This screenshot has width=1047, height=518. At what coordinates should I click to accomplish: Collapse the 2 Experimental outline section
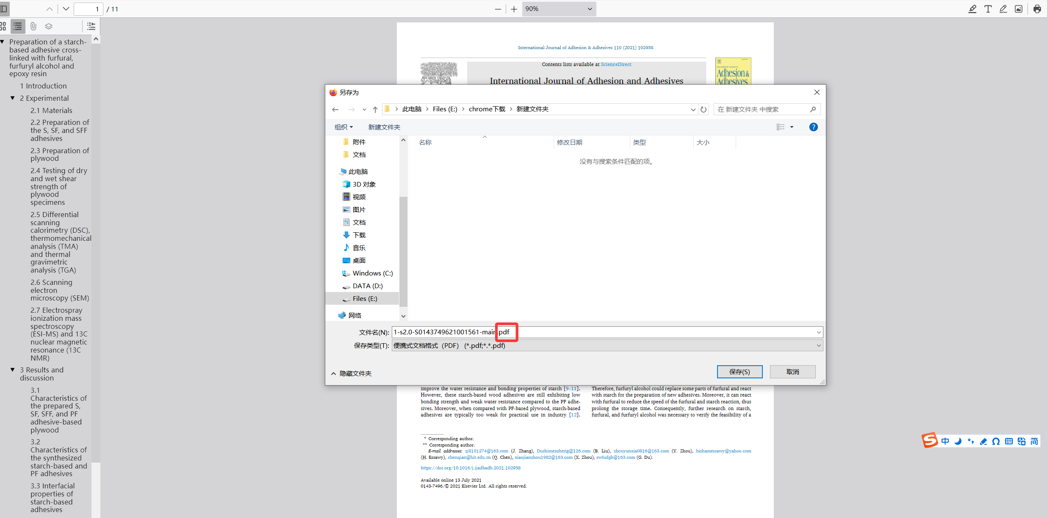tap(13, 98)
